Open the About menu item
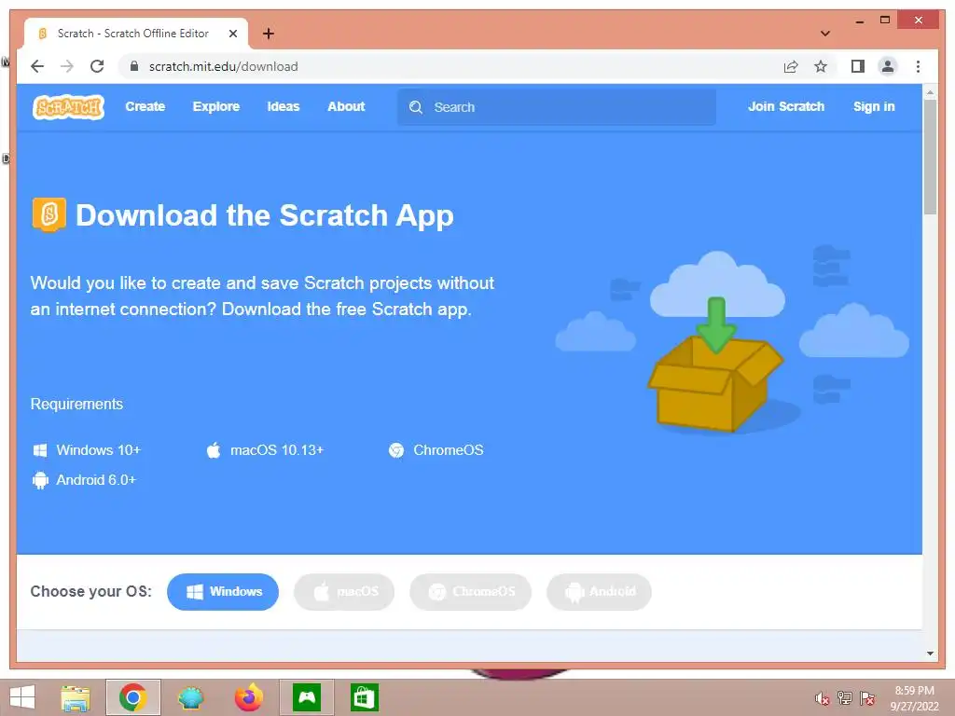The image size is (955, 716). [346, 106]
